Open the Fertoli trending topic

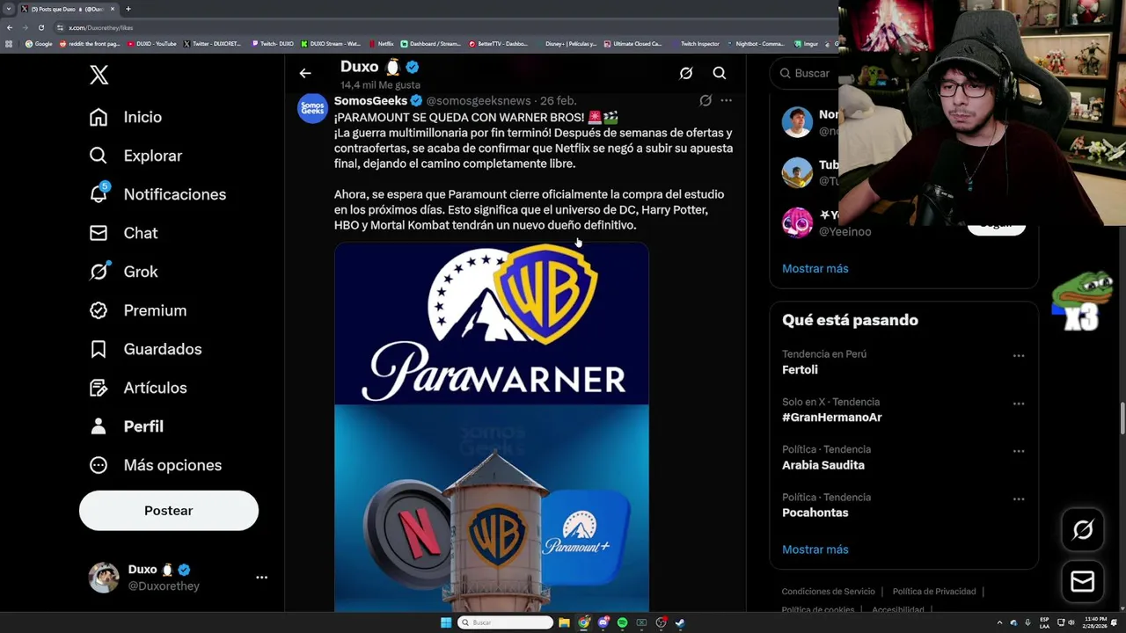(x=800, y=370)
